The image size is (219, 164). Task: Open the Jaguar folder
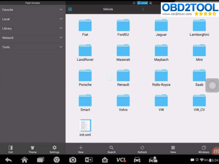[x=161, y=28]
